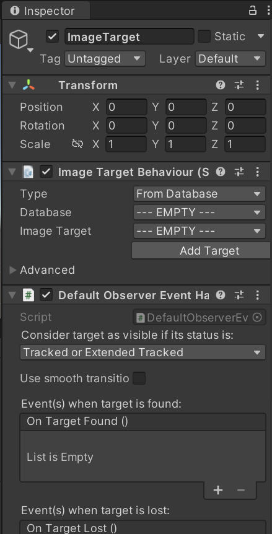The image size is (272, 534).
Task: Select the Inspector tab
Action: (46, 11)
